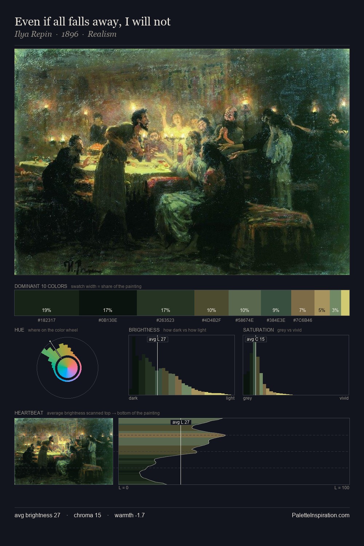
Task: Click the 'Ilya Repin' artist name
Action: point(33,34)
